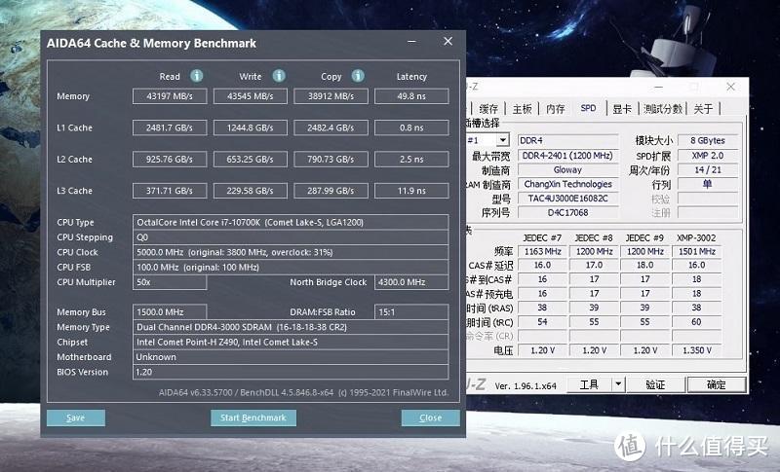Click the 验证 button in CPU-Z

[655, 384]
